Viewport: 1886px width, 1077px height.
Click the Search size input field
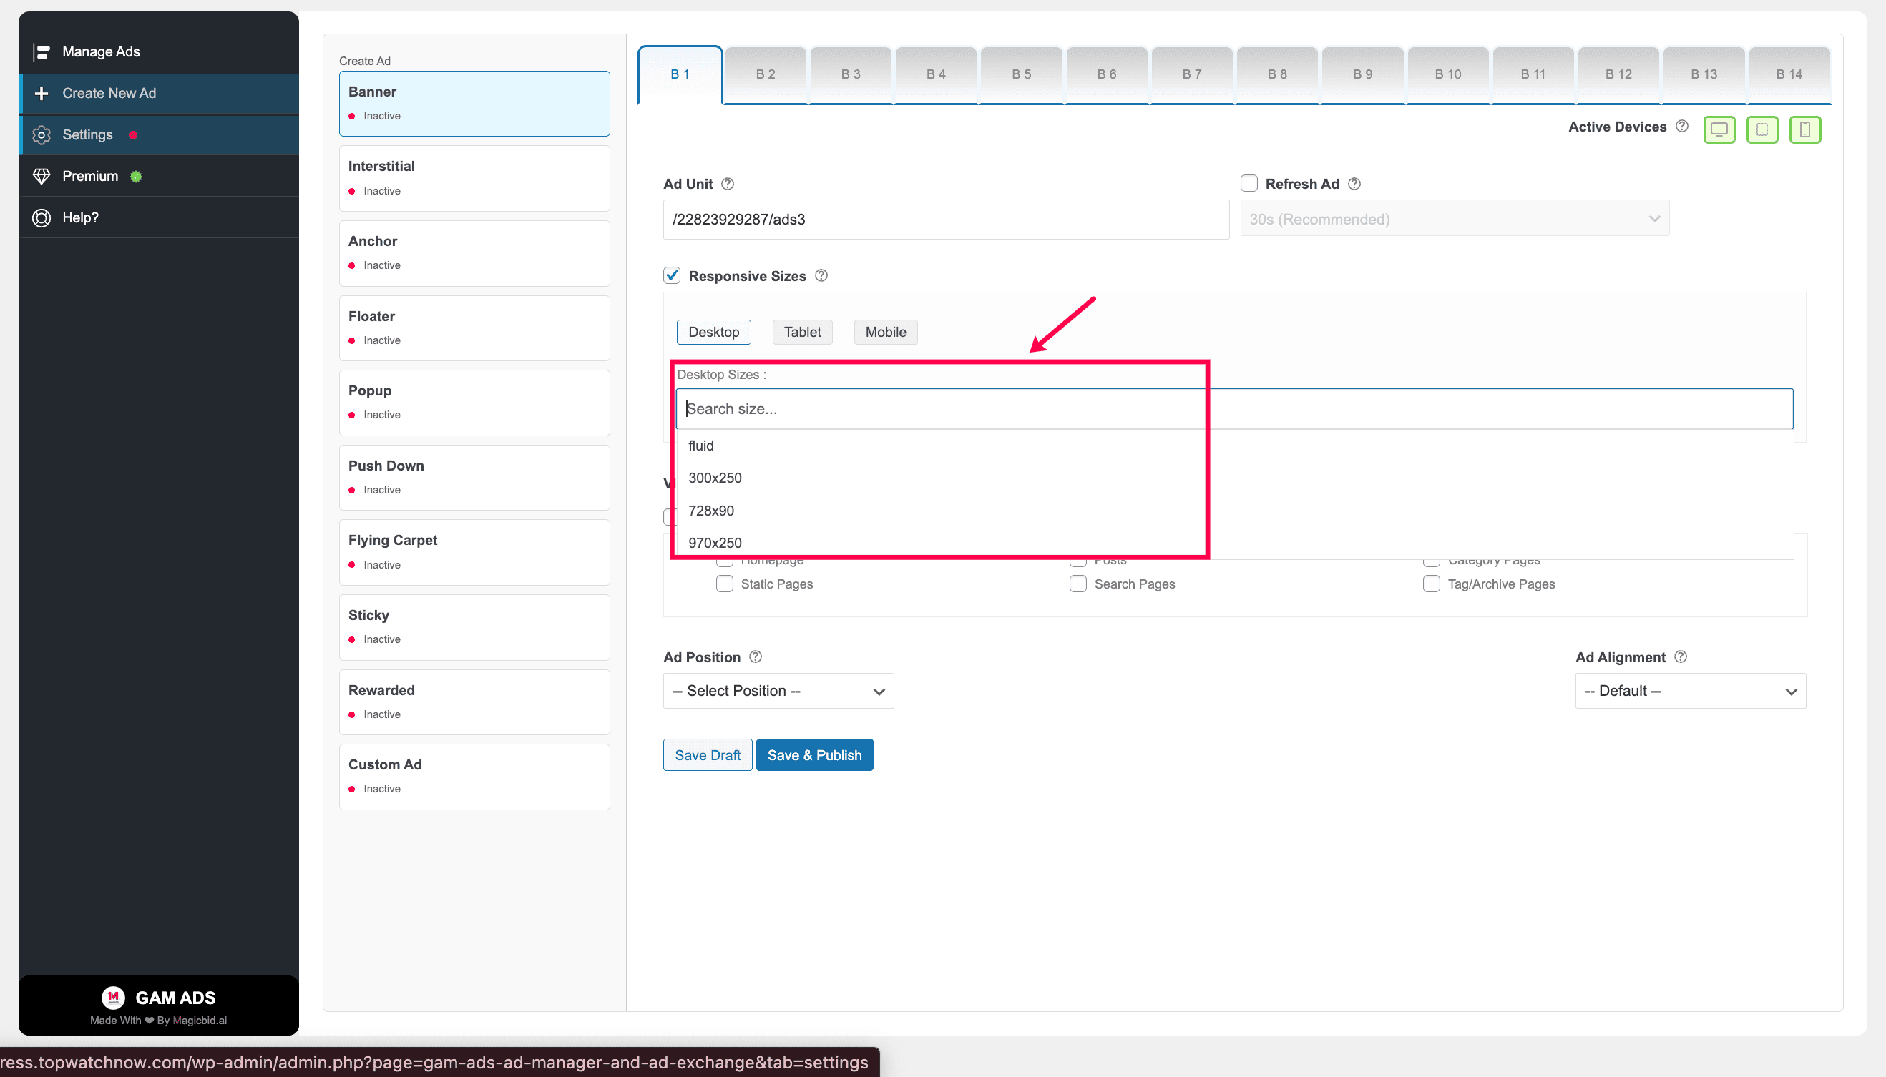pos(1234,409)
